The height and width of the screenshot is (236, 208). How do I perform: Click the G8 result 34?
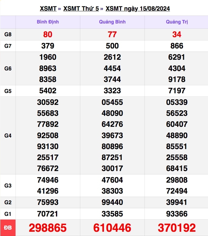click(x=177, y=34)
